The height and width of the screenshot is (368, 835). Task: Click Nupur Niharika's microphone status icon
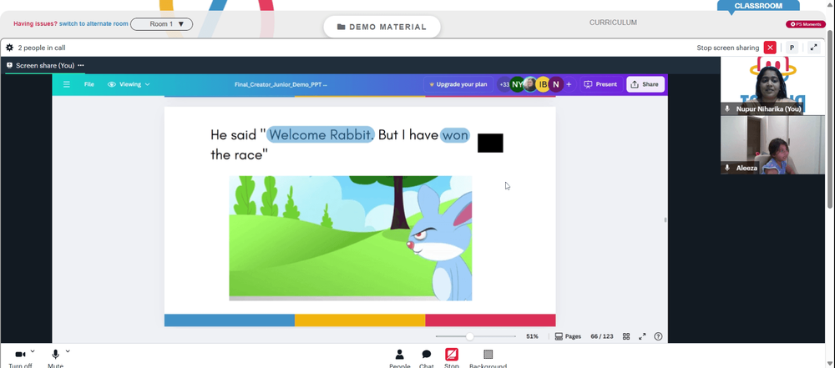pyautogui.click(x=727, y=108)
